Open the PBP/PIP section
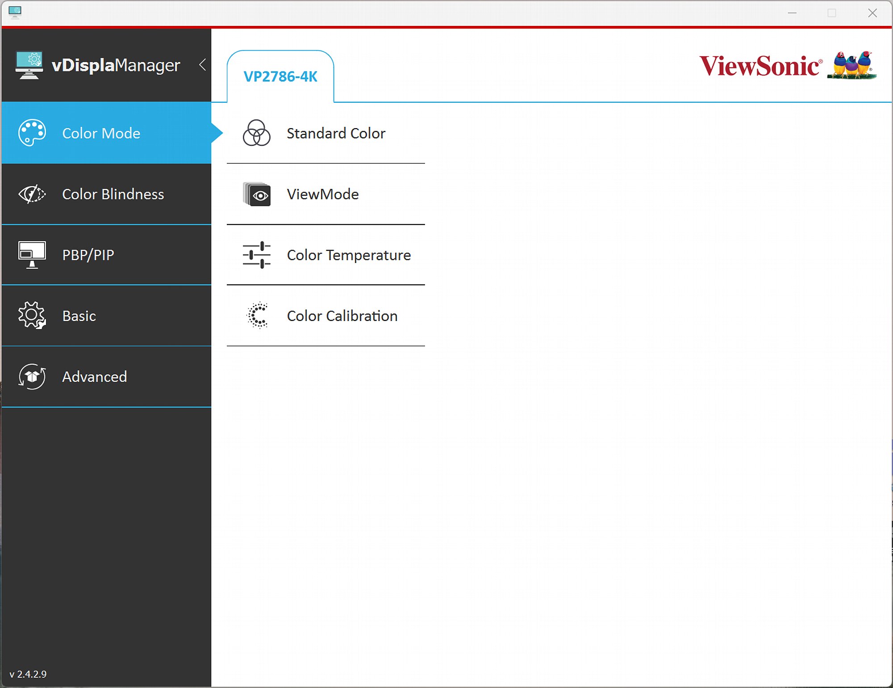 pos(106,255)
